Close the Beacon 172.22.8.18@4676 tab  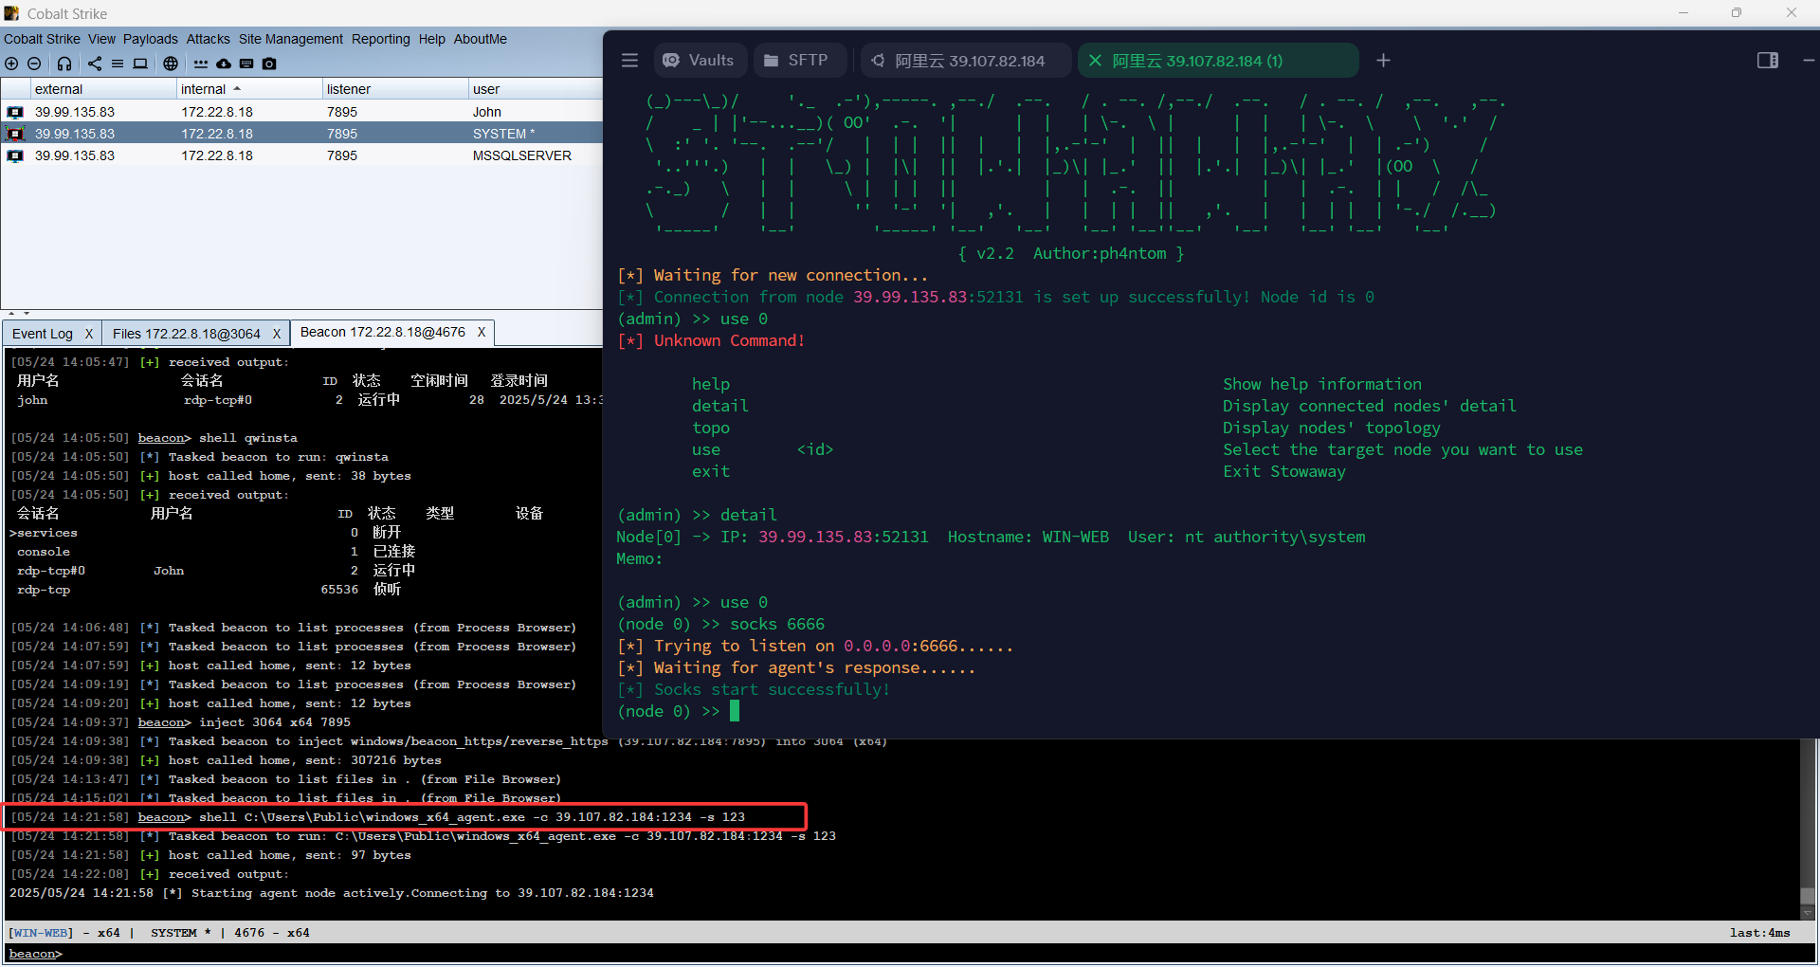click(482, 332)
